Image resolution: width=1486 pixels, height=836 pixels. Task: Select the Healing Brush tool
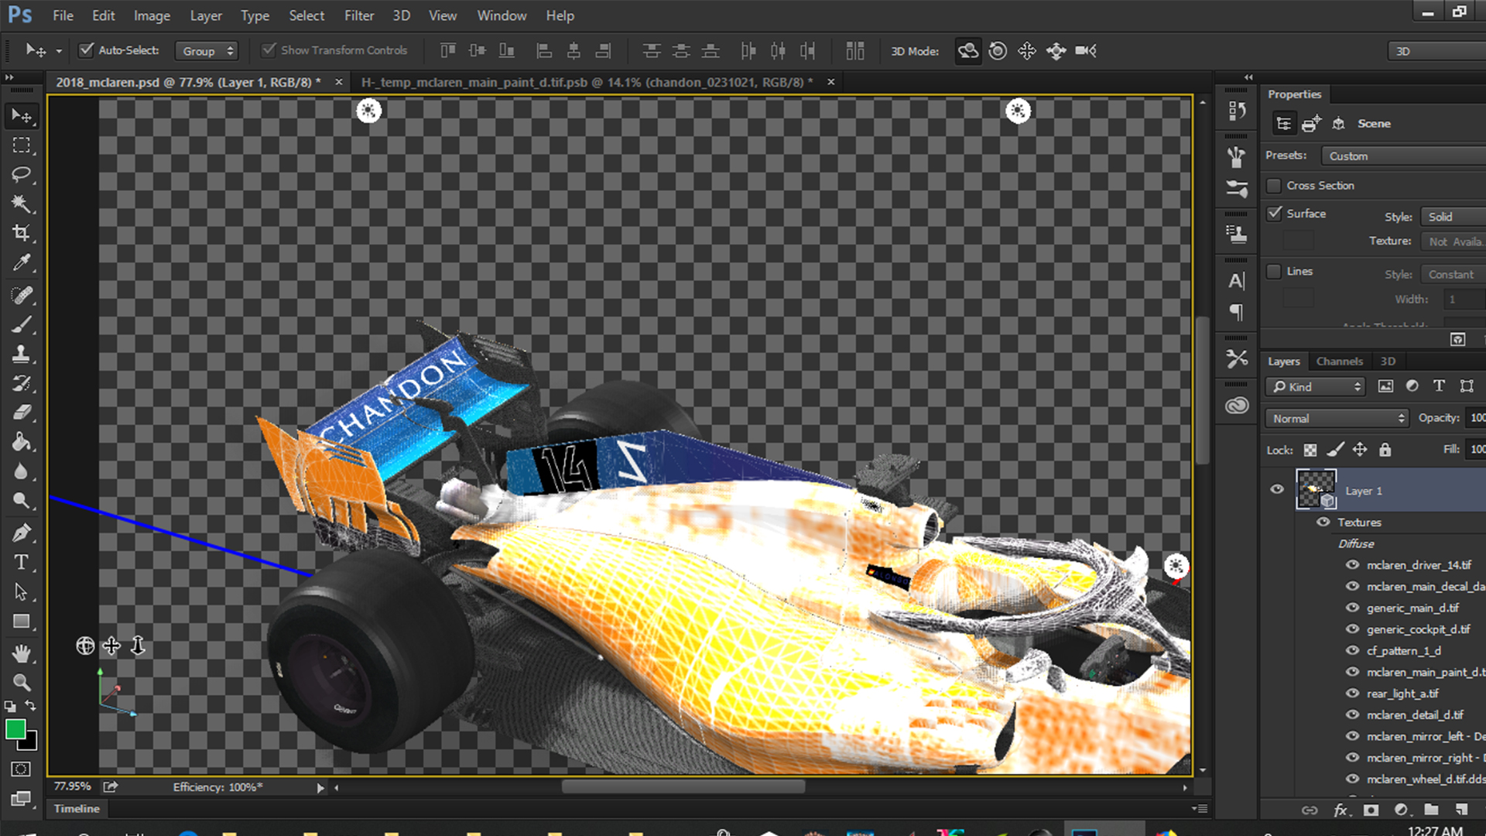[x=21, y=296]
